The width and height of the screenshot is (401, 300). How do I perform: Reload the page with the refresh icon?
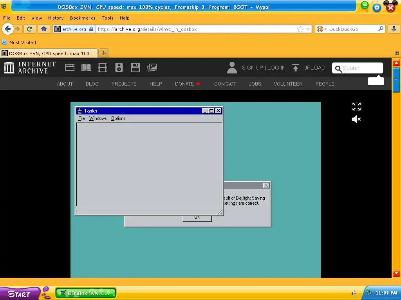(30, 29)
